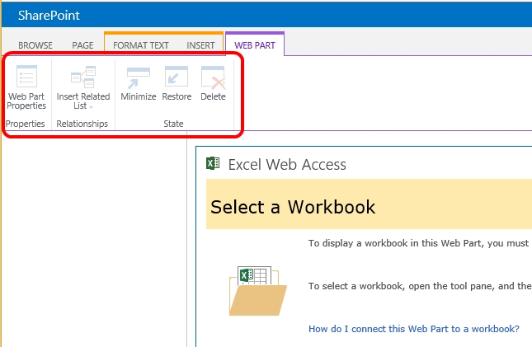Click the Relationships group label
The image size is (532, 347).
click(82, 124)
